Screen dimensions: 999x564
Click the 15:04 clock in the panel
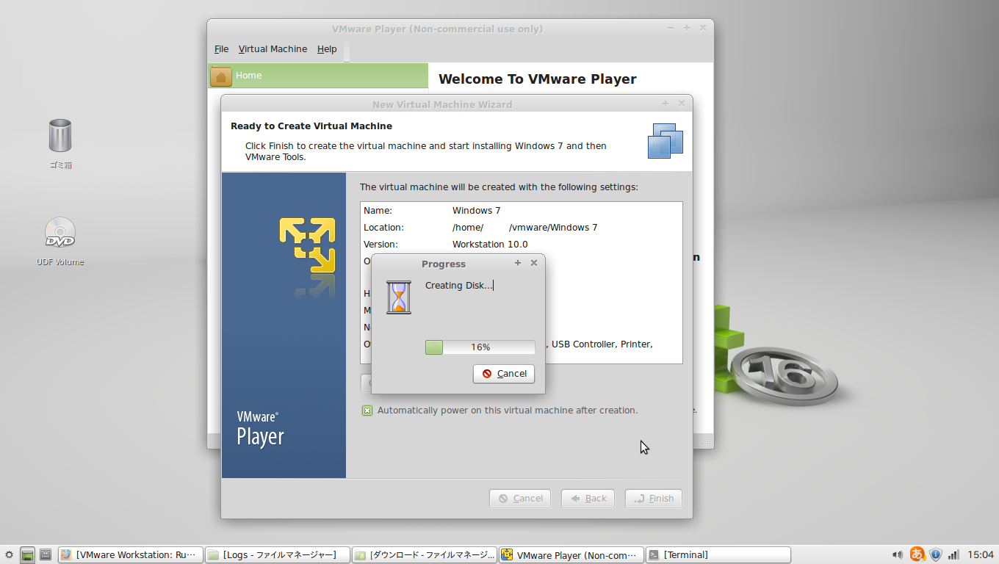click(x=981, y=555)
